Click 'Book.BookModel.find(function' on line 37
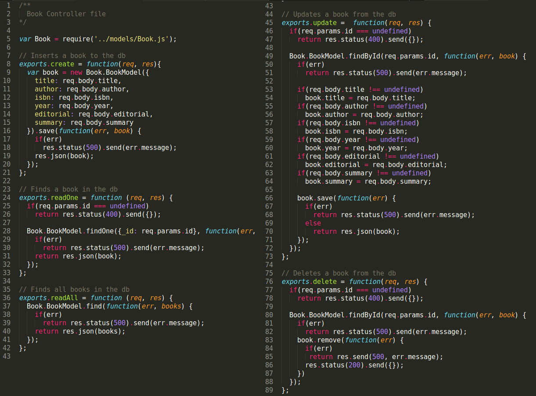Image resolution: width=536 pixels, height=396 pixels. pyautogui.click(x=82, y=306)
